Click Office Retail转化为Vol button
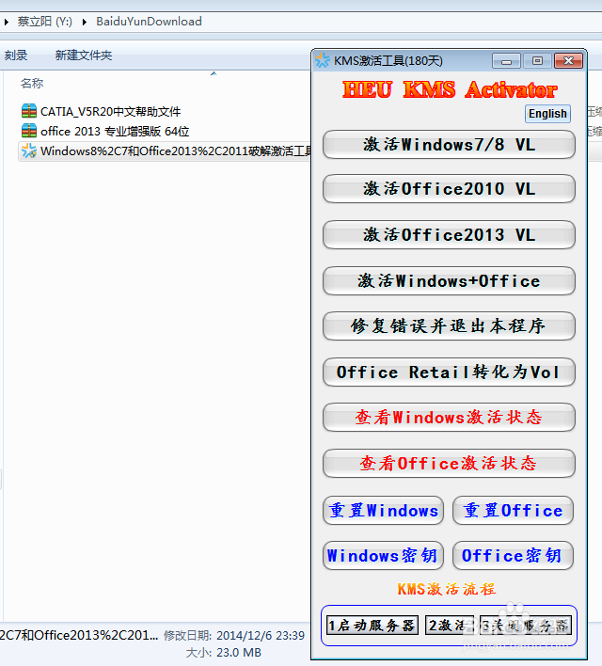The width and height of the screenshot is (602, 666). pos(449,373)
